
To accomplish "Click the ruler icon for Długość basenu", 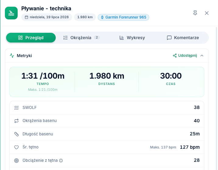I will point(16,134).
